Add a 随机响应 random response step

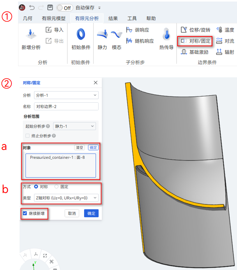140,41
